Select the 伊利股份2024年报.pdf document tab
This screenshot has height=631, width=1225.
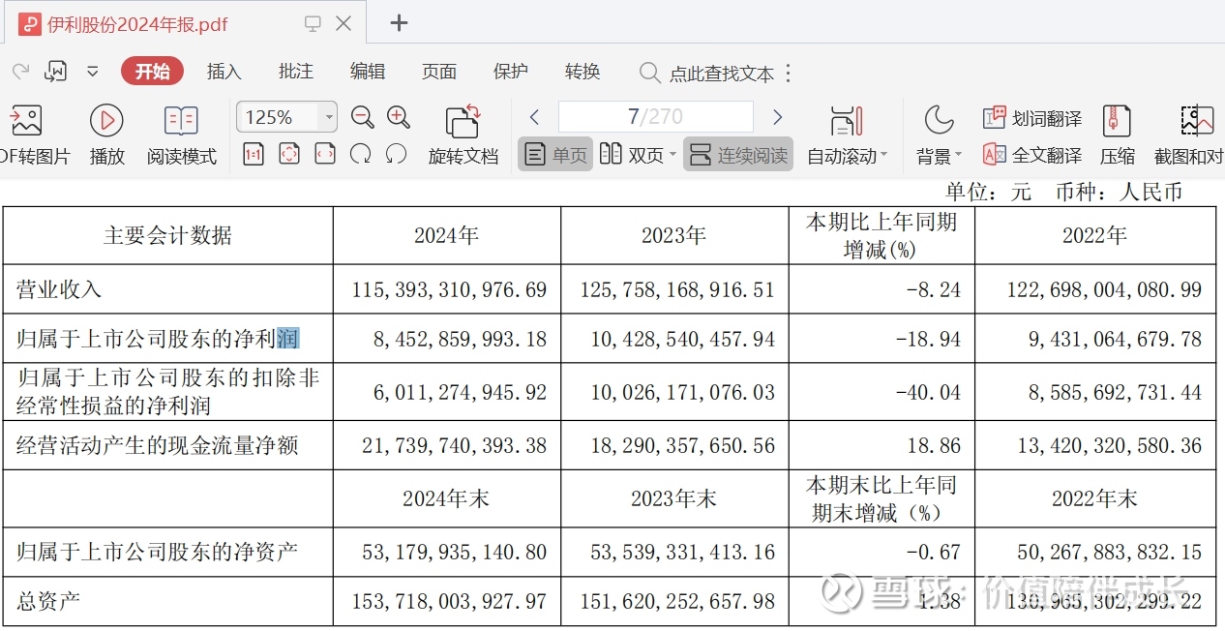click(184, 23)
